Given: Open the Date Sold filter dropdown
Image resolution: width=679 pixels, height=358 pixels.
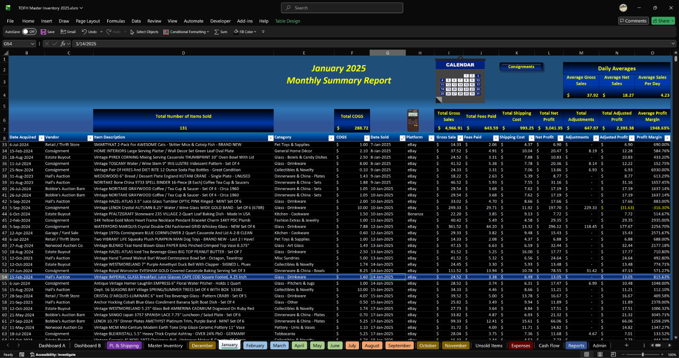Looking at the screenshot, I should (402, 138).
